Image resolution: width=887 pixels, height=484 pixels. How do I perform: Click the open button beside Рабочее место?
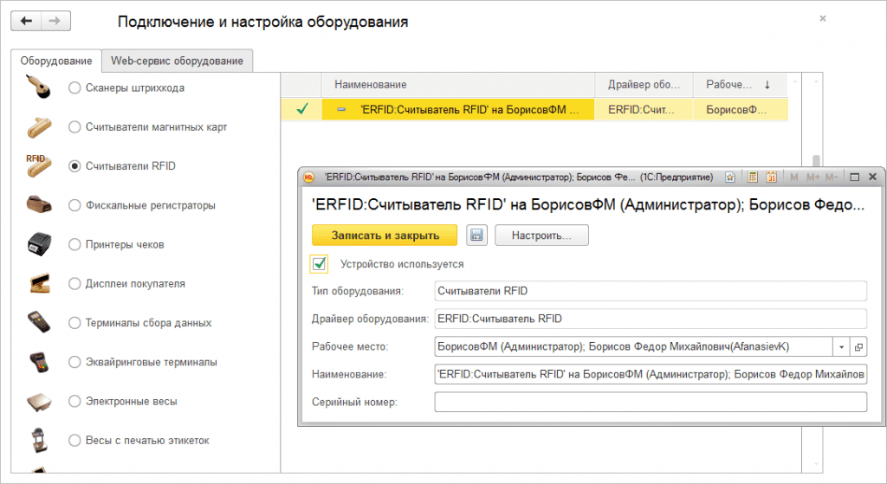tap(858, 346)
